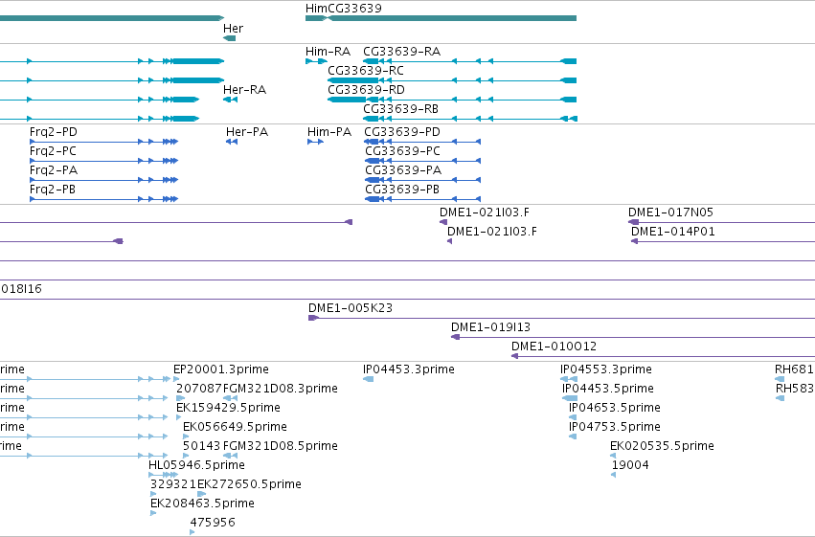The image size is (815, 537).
Task: Select the CG33639-PD protein label
Action: click(x=402, y=132)
